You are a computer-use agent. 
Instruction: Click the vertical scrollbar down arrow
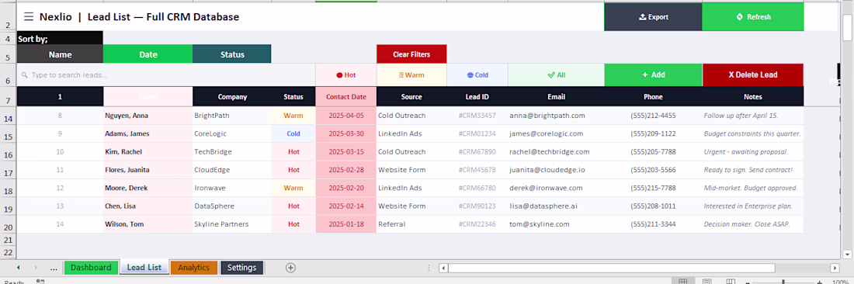[847, 254]
